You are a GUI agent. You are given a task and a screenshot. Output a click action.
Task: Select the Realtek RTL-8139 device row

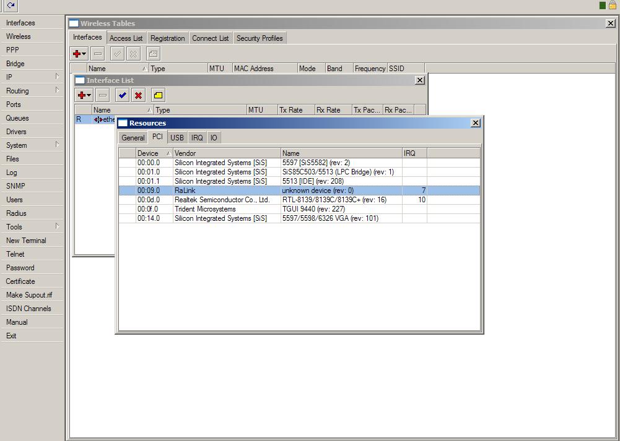click(299, 200)
